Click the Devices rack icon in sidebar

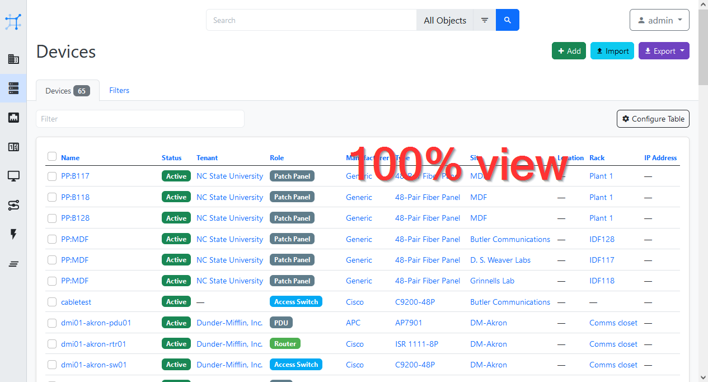13,88
